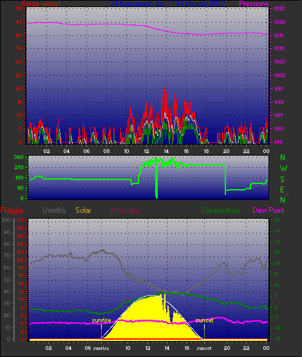Select the Max solar legend label
The width and height of the screenshot is (302, 357).
click(x=126, y=210)
